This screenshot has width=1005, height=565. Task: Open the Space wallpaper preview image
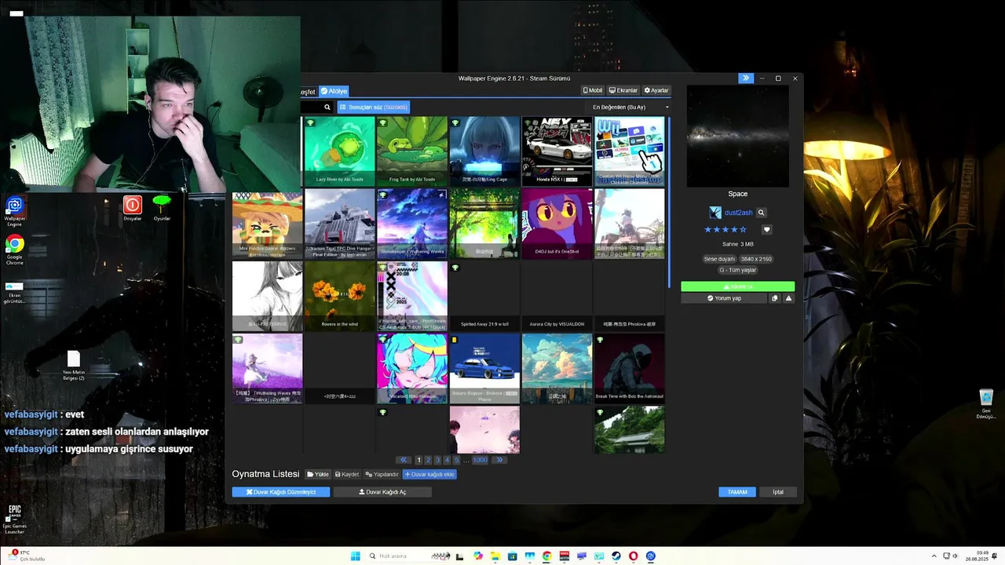point(738,136)
